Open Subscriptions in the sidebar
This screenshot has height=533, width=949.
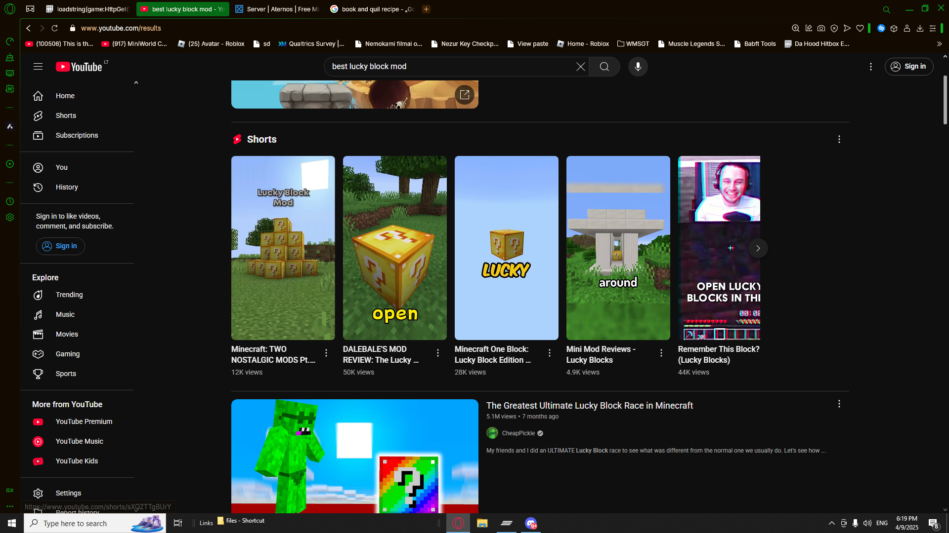[x=77, y=135]
